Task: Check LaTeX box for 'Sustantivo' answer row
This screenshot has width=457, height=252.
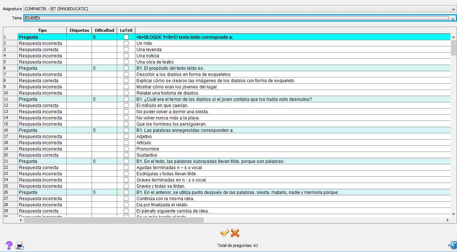Action: (126, 155)
